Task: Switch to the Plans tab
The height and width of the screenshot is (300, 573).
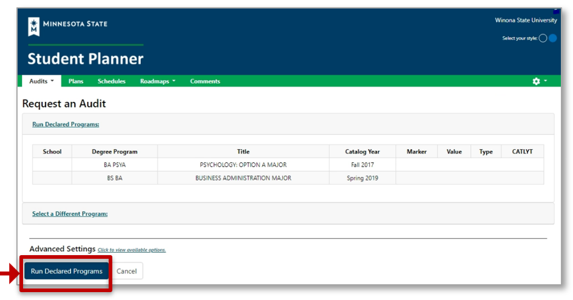Action: pyautogui.click(x=76, y=81)
